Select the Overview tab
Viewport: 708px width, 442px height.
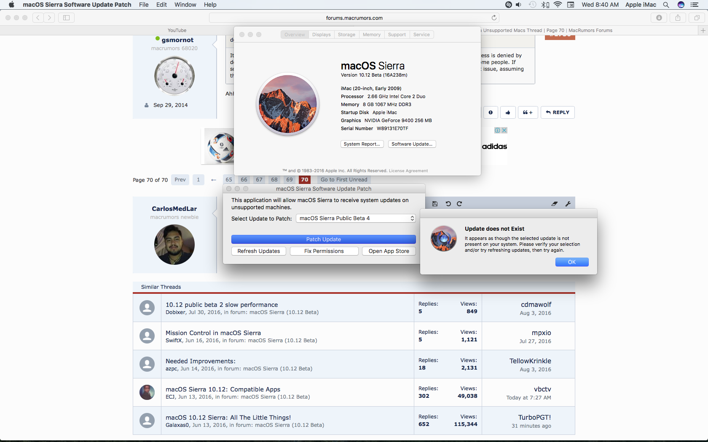click(x=295, y=35)
